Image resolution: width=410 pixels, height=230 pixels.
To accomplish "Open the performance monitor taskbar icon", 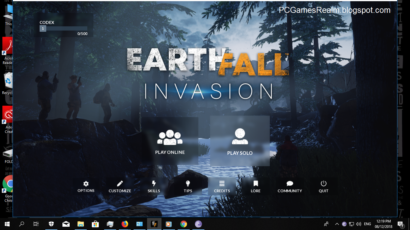I will 110,224.
